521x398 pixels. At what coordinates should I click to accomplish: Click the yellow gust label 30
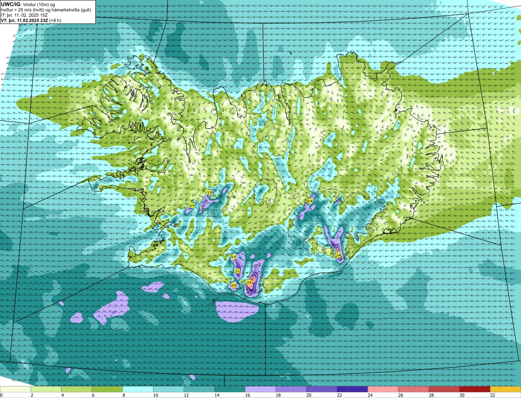tap(234, 286)
